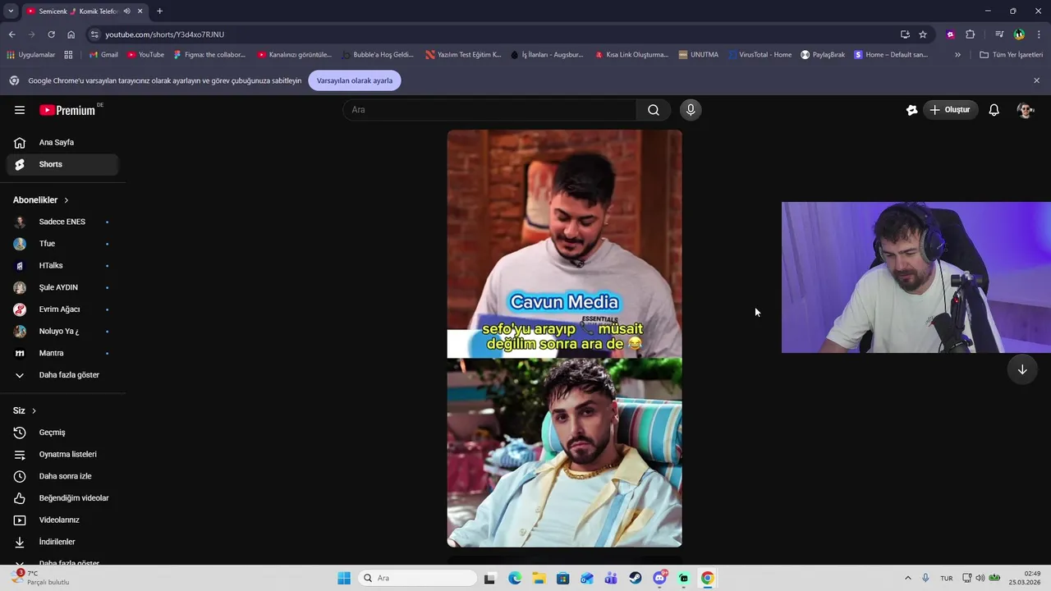Screen dimensions: 1051x591
Task: Open site info icon in address bar
Action: [94, 34]
